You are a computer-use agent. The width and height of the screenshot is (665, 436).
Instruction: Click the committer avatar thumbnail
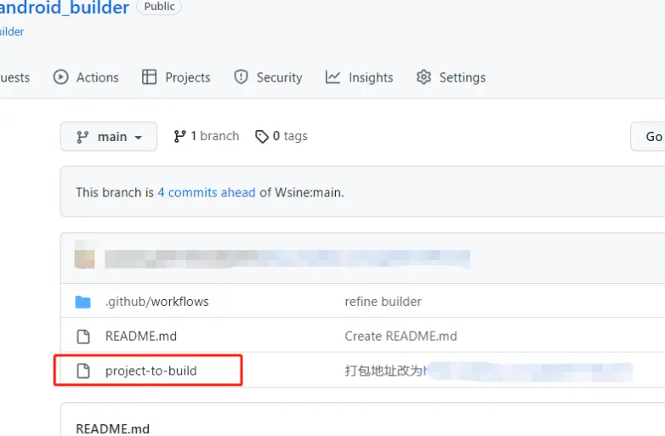[x=84, y=254]
